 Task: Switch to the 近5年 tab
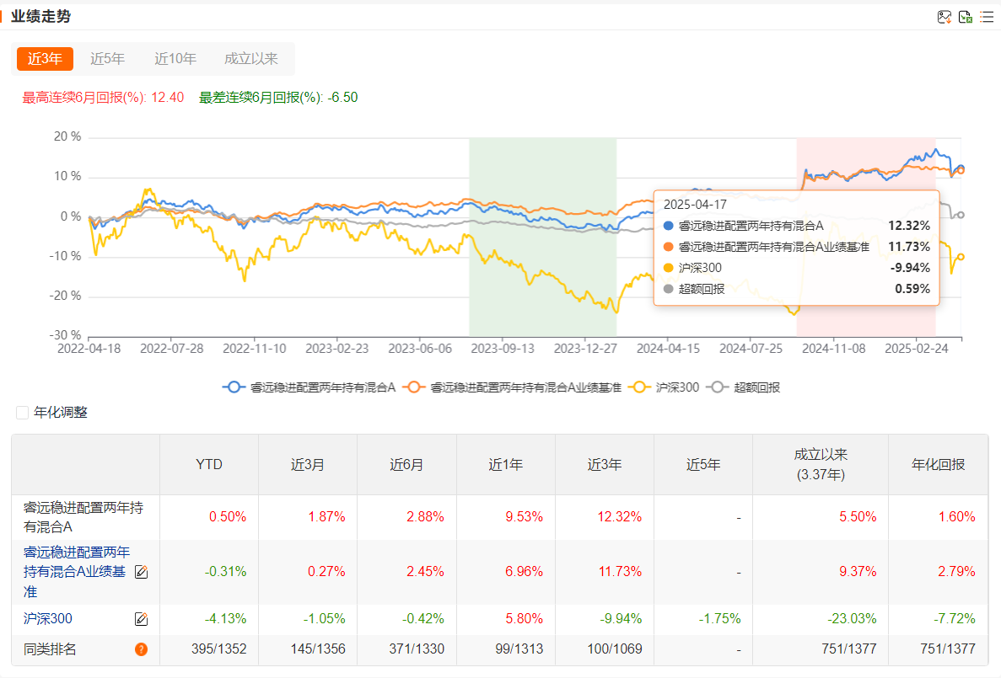(x=107, y=59)
